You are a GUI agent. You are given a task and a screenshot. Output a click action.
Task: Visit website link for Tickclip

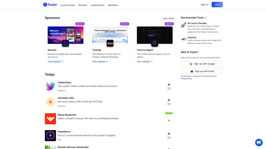coord(100,62)
